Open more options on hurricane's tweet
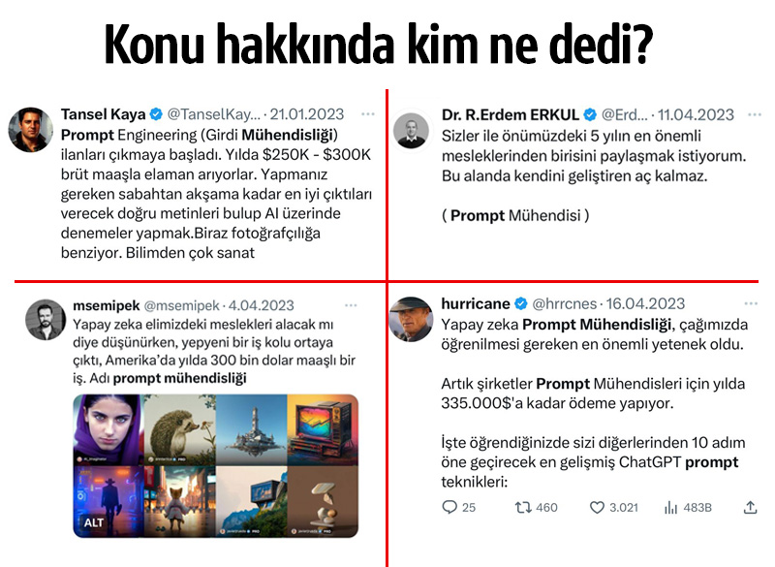The image size is (775, 567). (x=751, y=303)
